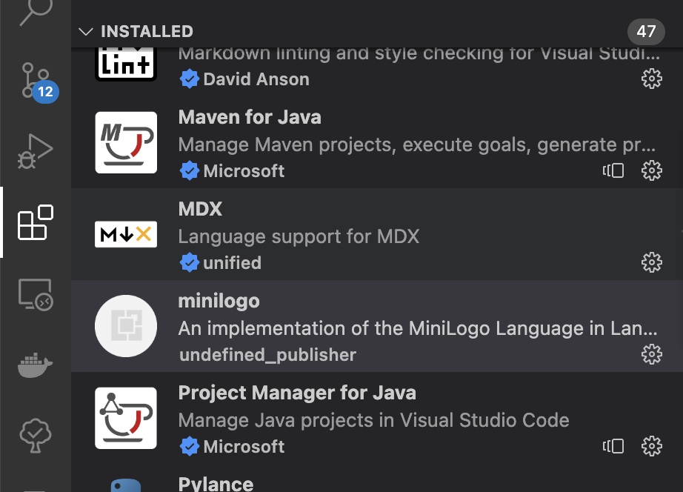Click the installed count badge 47
Screen dimensions: 683x492
pyautogui.click(x=646, y=31)
